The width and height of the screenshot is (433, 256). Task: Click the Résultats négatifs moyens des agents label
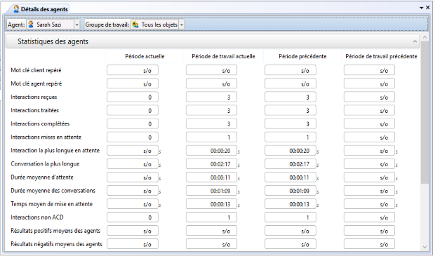[56, 244]
